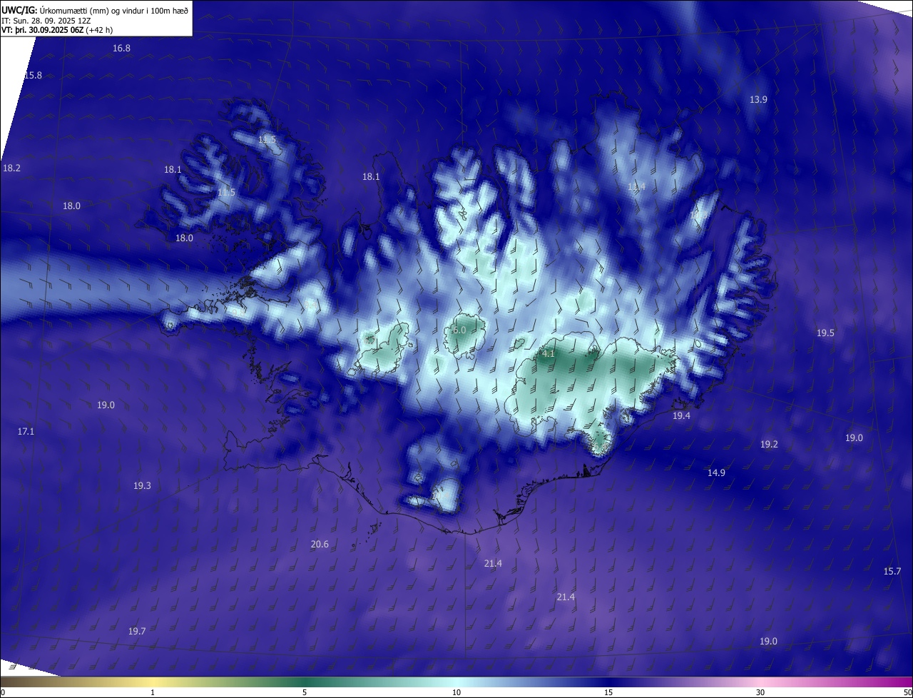The height and width of the screenshot is (698, 913).
Task: Click the title line 'UWC/IG: Úrkomumætti (mm) og vindur'
Action: [x=95, y=10]
